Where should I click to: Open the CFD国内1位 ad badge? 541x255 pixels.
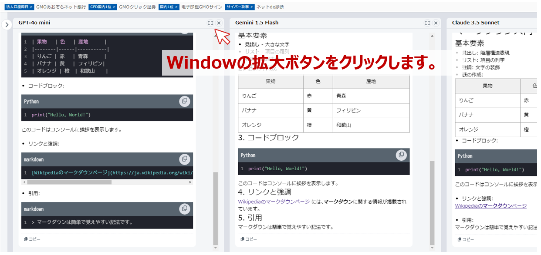pyautogui.click(x=103, y=7)
